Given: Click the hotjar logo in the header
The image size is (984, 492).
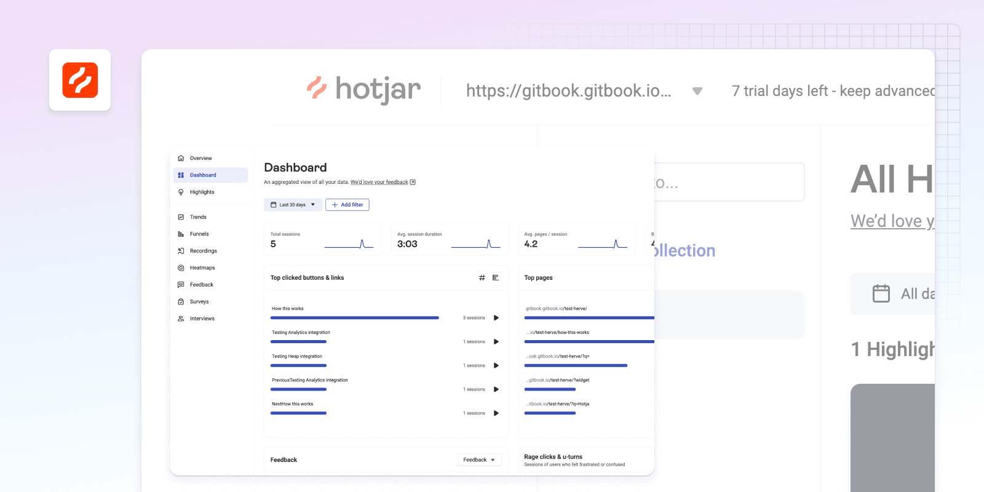Looking at the screenshot, I should tap(364, 90).
